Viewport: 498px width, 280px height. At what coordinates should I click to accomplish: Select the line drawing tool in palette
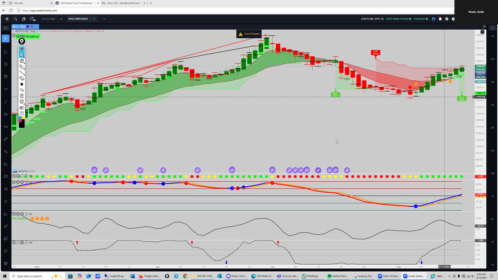(x=22, y=73)
